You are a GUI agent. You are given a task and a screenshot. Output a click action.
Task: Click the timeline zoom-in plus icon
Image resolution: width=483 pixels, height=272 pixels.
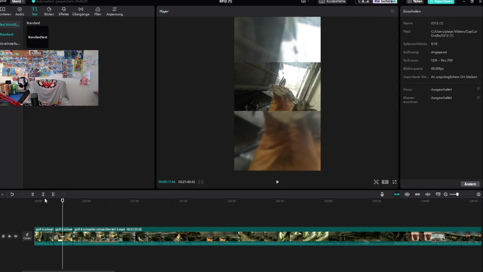tap(478, 194)
